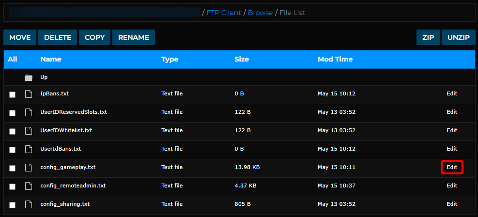Click the COPY button
Viewport: 478px width, 217px height.
click(x=95, y=37)
